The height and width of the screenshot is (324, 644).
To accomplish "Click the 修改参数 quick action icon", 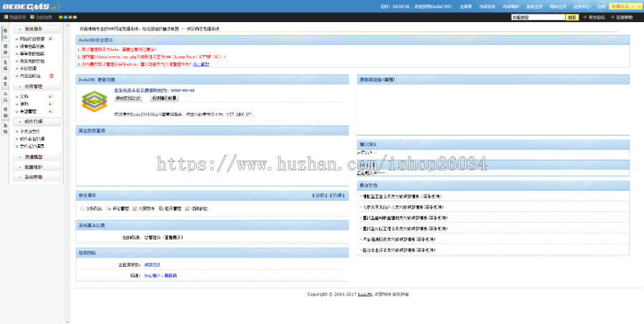I will [x=188, y=209].
